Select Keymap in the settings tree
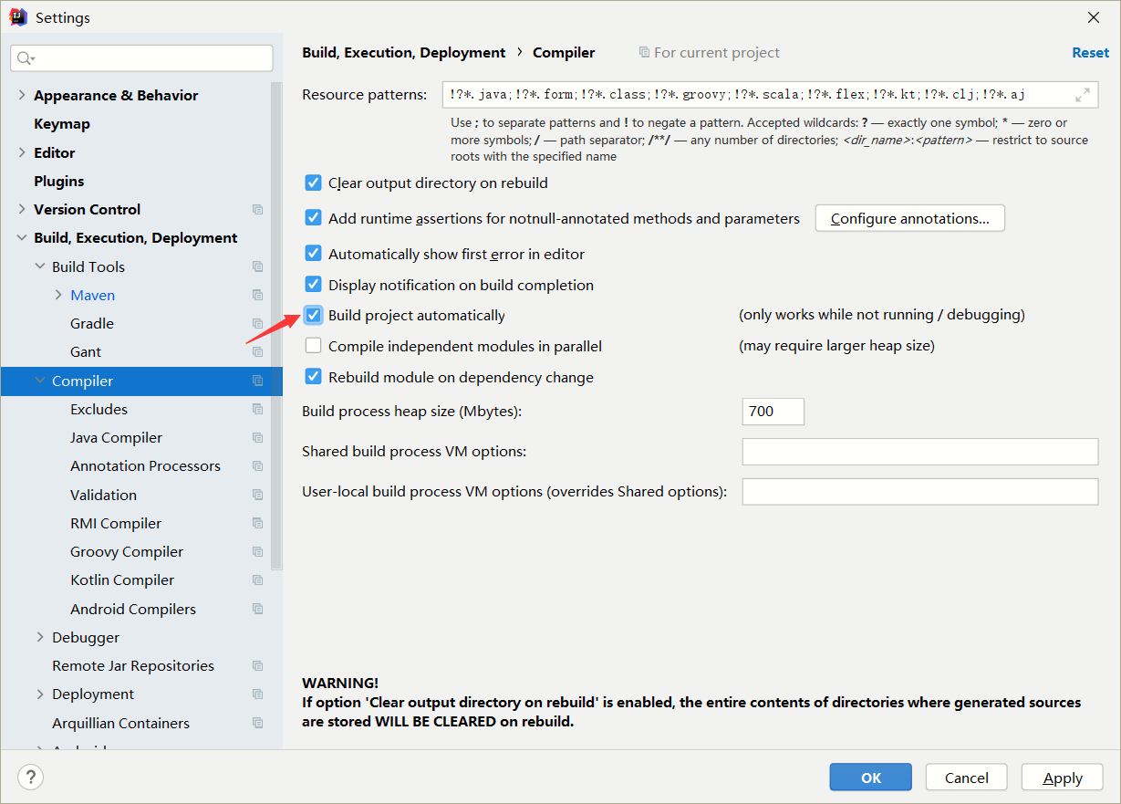The image size is (1121, 804). pyautogui.click(x=62, y=124)
